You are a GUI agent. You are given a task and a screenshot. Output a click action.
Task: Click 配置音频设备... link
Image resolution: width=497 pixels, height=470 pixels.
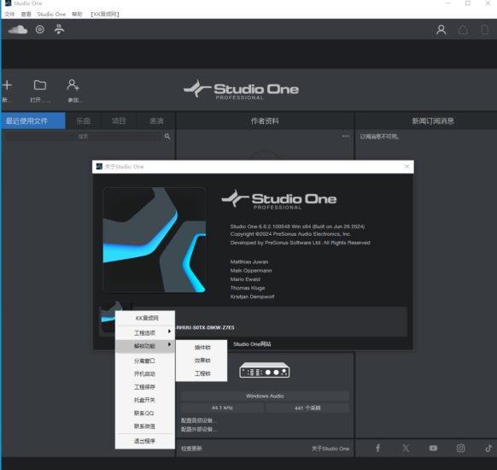click(x=199, y=420)
